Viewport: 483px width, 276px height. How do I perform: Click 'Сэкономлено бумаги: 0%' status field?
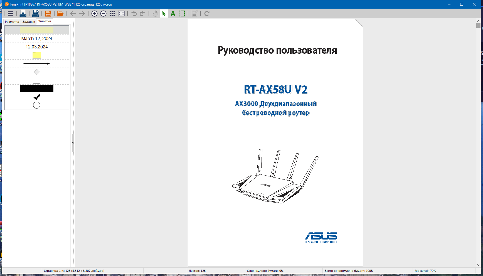click(x=265, y=271)
